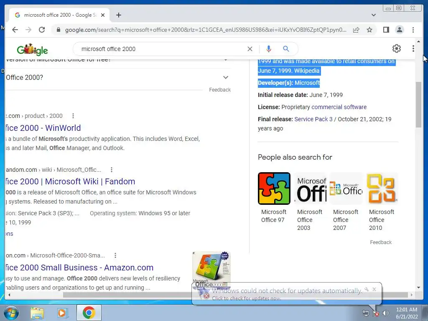Select Microsoft Office 97 thumbnail
Screen dimensions: 428x321
tap(274, 189)
